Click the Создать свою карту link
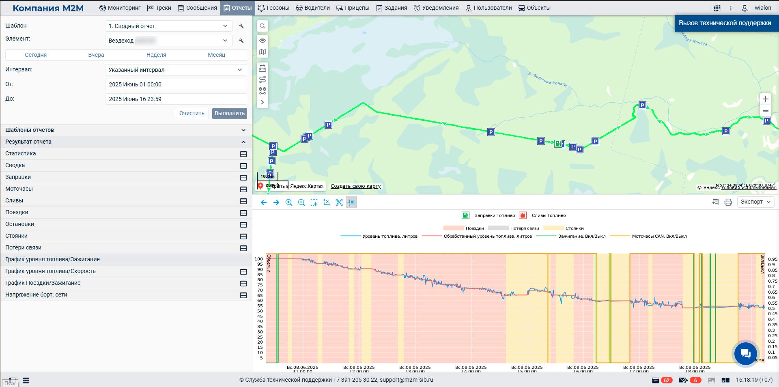The image size is (779, 387). (355, 186)
